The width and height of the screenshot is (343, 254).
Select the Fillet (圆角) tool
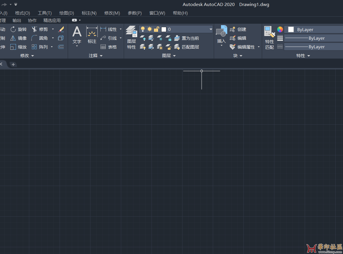click(x=40, y=38)
